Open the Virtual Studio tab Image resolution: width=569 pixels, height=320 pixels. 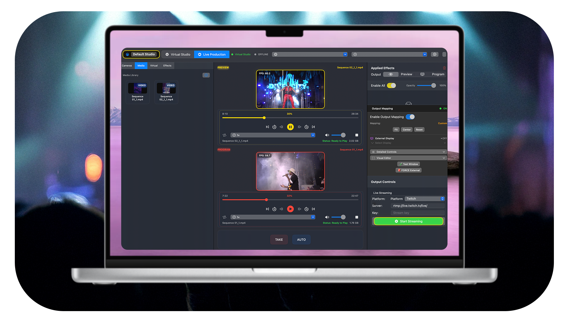(178, 55)
